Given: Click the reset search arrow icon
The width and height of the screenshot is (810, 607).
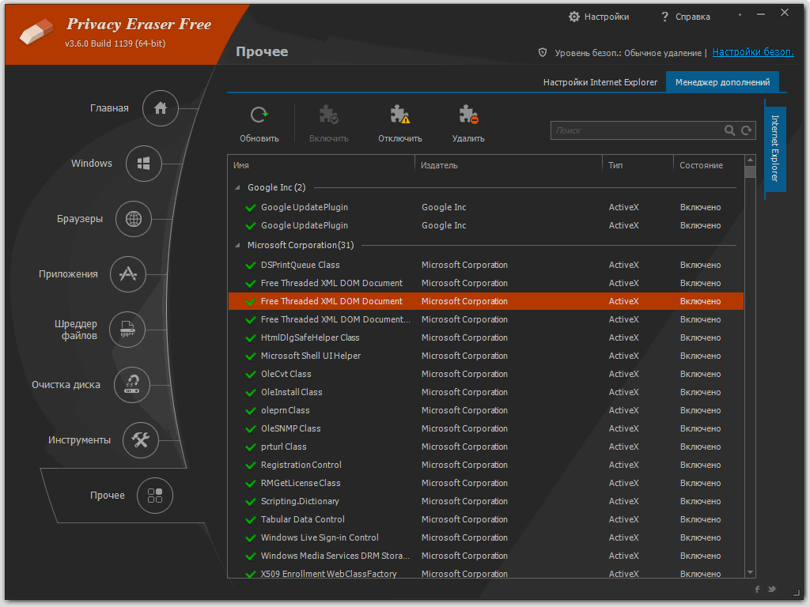Looking at the screenshot, I should pos(746,130).
